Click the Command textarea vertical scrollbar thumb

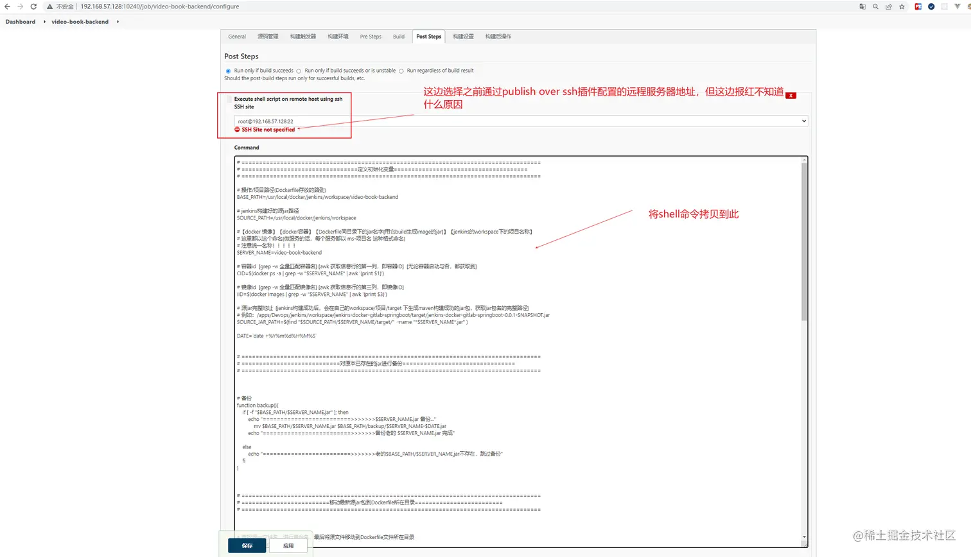[804, 241]
